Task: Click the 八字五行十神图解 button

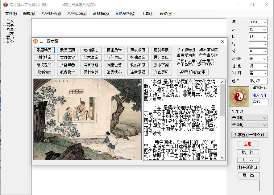Action: point(250,135)
